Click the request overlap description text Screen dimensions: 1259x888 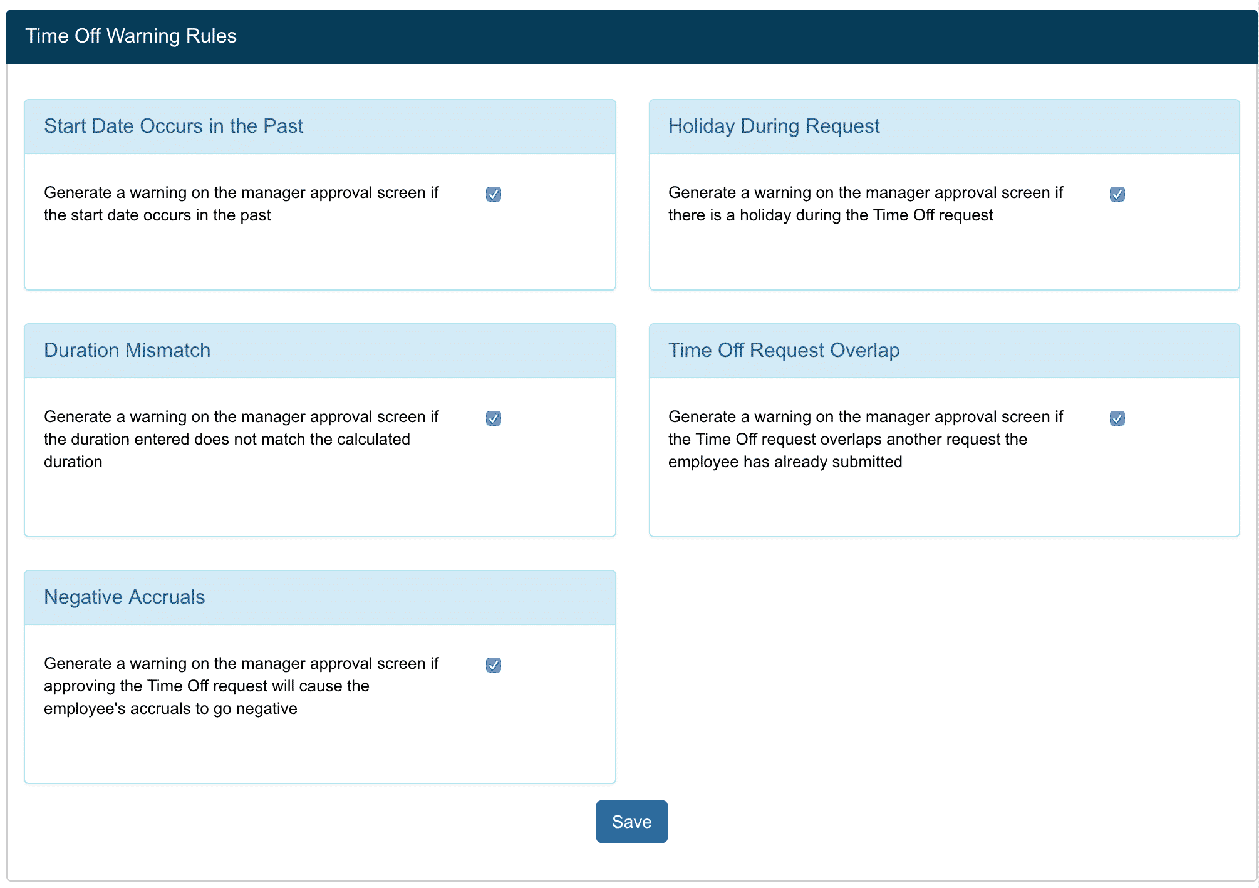864,439
